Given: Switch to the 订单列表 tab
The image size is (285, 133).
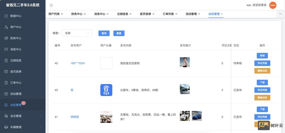Looking at the screenshot, I should point(168,14).
